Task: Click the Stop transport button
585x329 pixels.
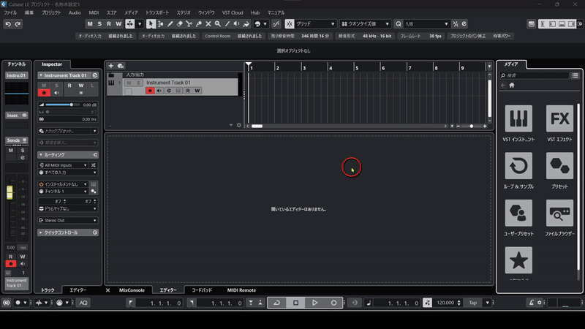Action: click(x=296, y=303)
